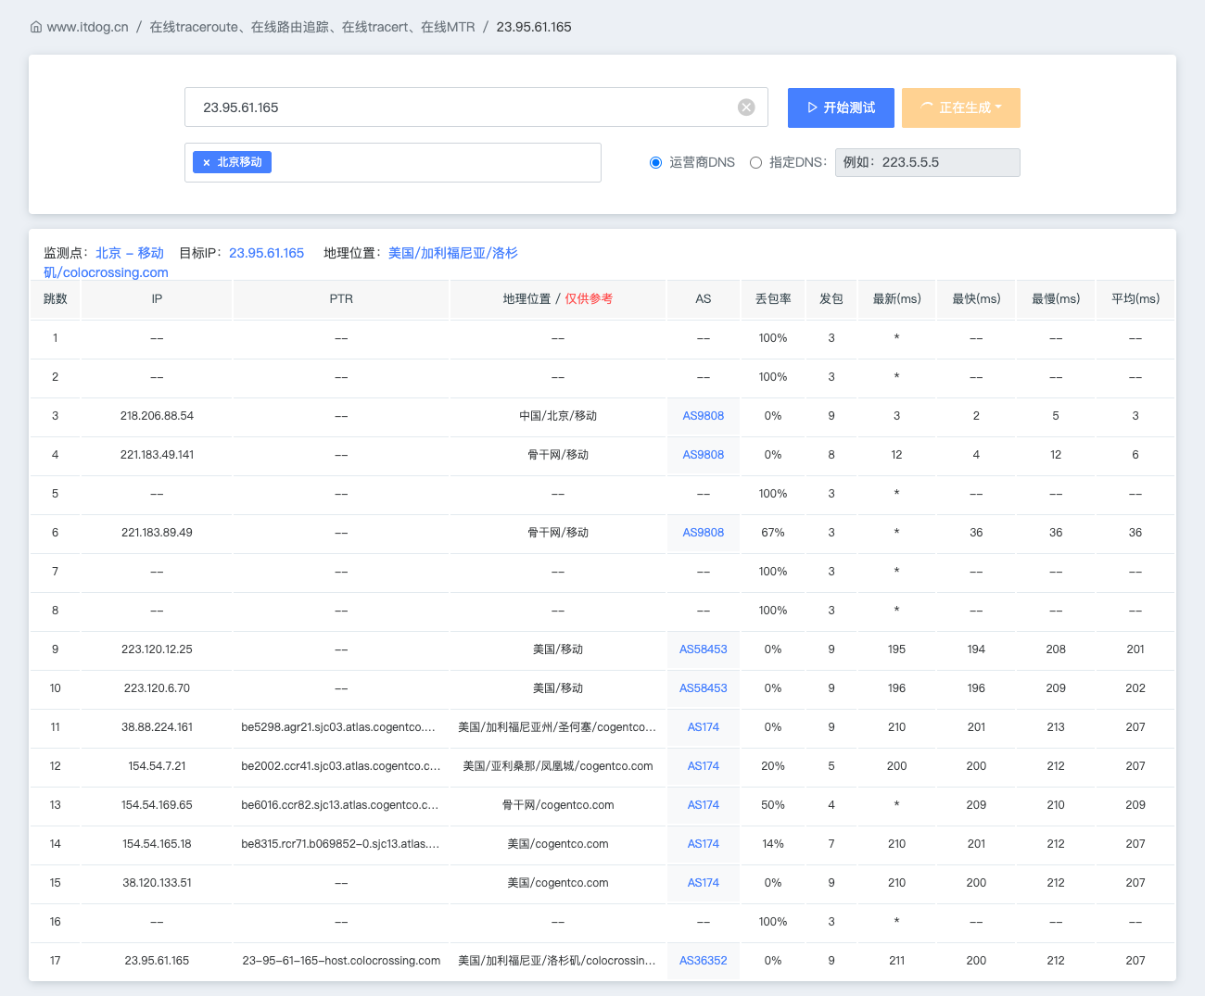Click the home icon in the breadcrumb

[36, 27]
